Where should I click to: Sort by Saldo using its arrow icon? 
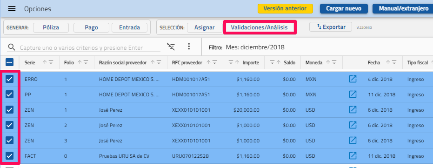pyautogui.click(x=278, y=62)
